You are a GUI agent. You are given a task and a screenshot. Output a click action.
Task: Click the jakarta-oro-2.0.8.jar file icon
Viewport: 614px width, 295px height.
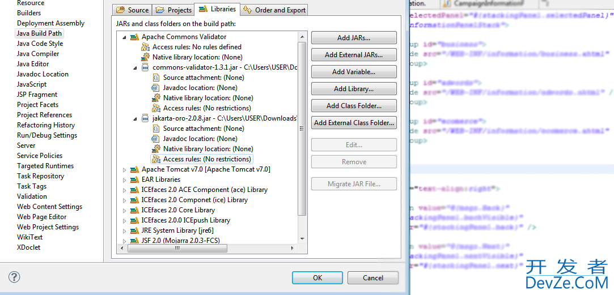(145, 118)
